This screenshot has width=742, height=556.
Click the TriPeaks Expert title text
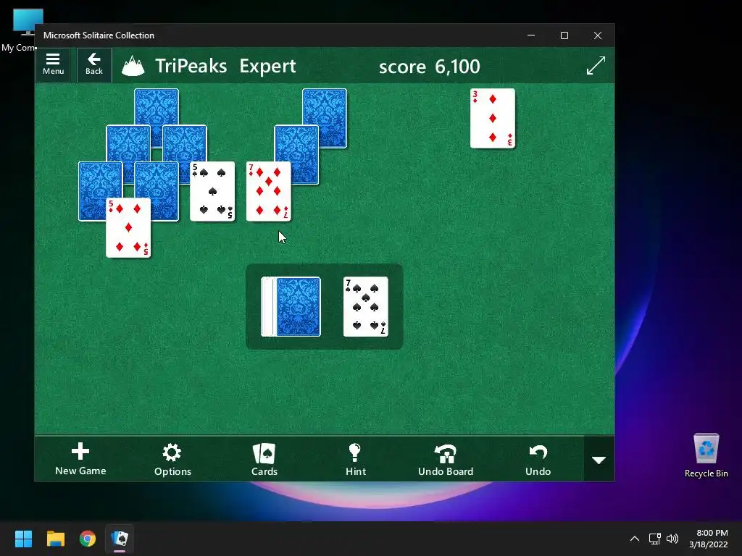point(225,66)
